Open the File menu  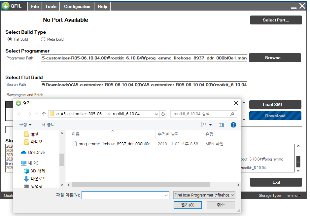[x=35, y=6]
